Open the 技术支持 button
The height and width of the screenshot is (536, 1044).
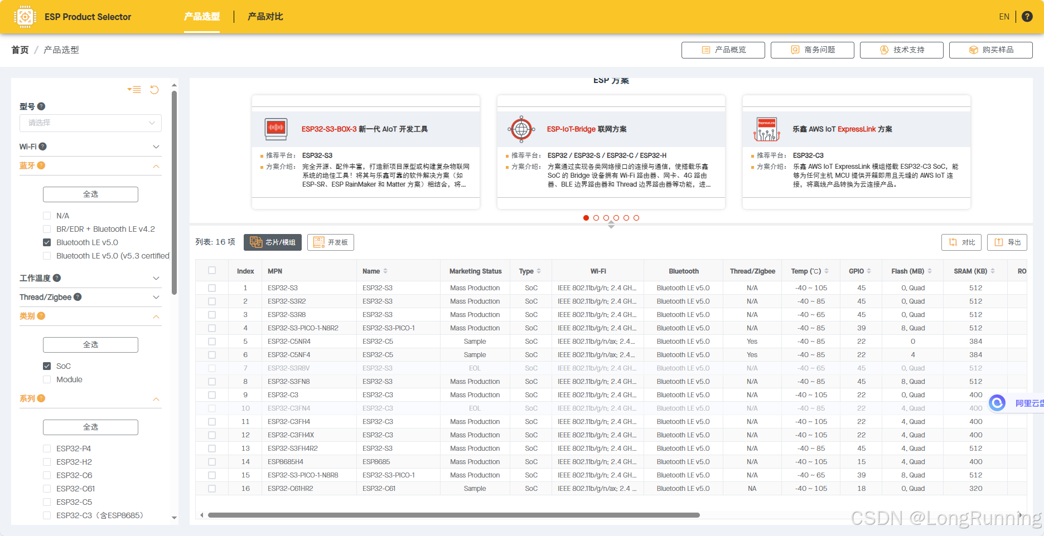[x=902, y=50]
